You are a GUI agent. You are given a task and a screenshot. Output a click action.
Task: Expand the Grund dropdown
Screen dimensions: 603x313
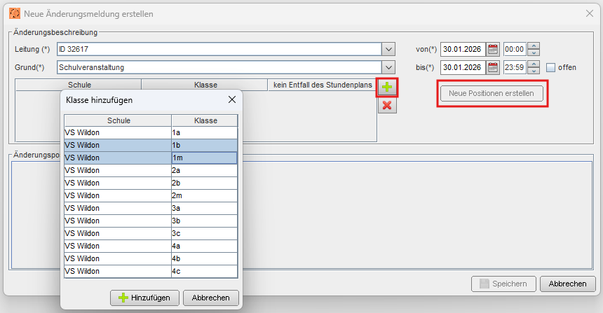388,67
